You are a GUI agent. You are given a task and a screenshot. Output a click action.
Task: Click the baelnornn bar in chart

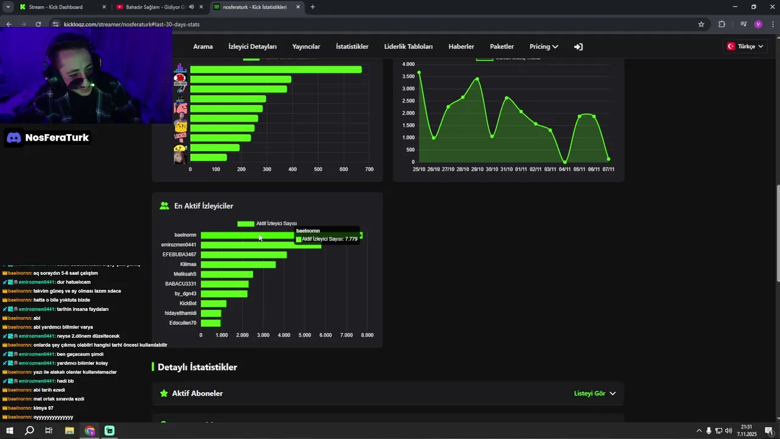(282, 235)
